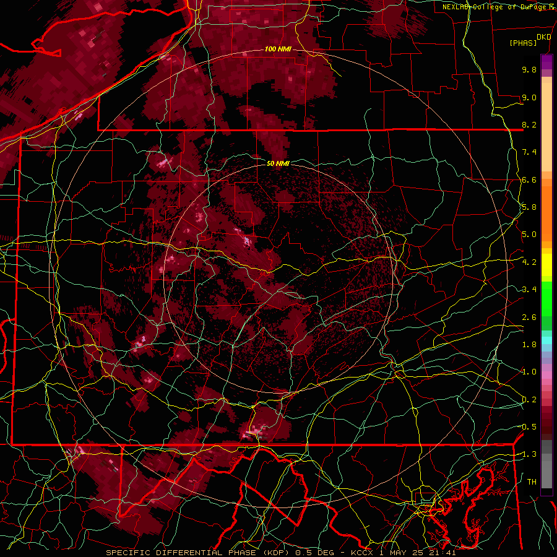The height and width of the screenshot is (557, 557).
Task: Click the TH threshold label on the legend
Action: coord(532,482)
